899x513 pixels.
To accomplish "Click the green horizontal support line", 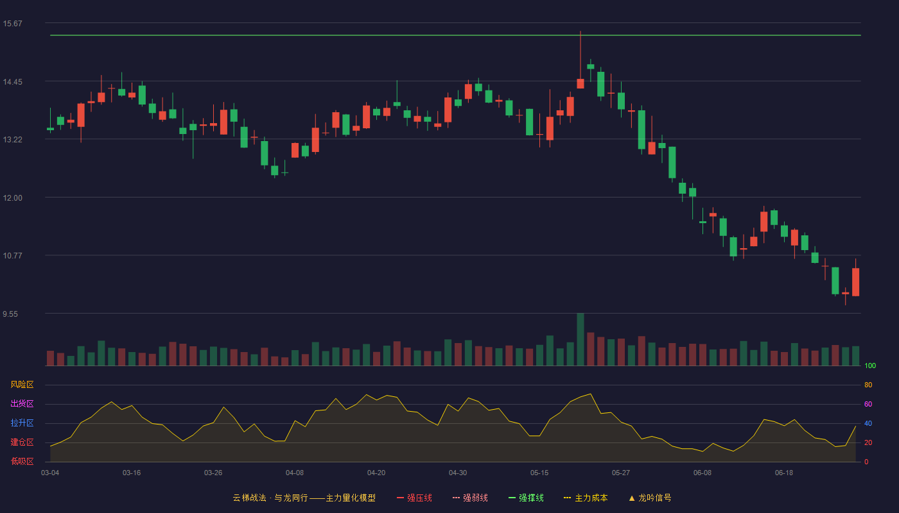I will point(455,35).
